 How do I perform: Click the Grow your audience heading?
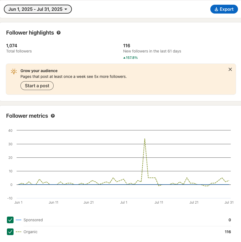[39, 71]
